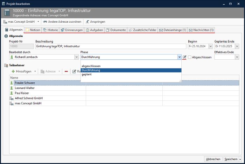This screenshot has height=164, width=245.
Task: Click the Anspringen jump icon
Action: (87, 22)
